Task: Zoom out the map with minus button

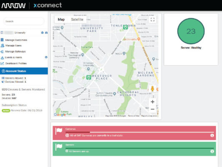Action: 152,109
